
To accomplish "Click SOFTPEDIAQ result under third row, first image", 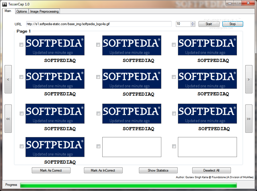I will pyautogui.click(x=60, y=129).
